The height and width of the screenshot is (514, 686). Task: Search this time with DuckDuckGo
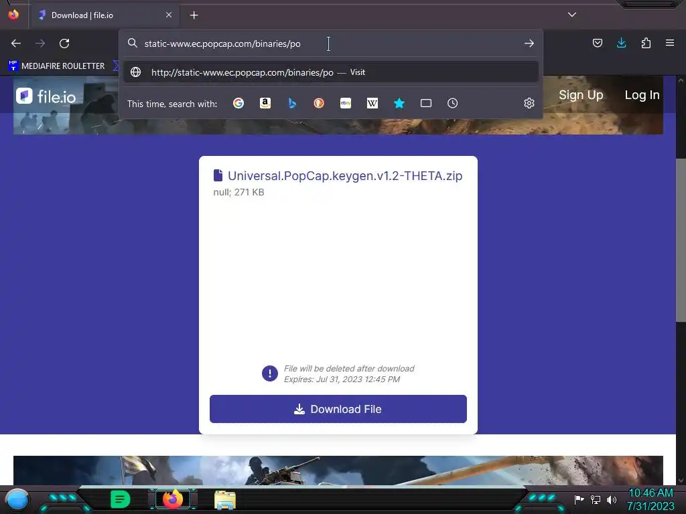[x=319, y=103]
